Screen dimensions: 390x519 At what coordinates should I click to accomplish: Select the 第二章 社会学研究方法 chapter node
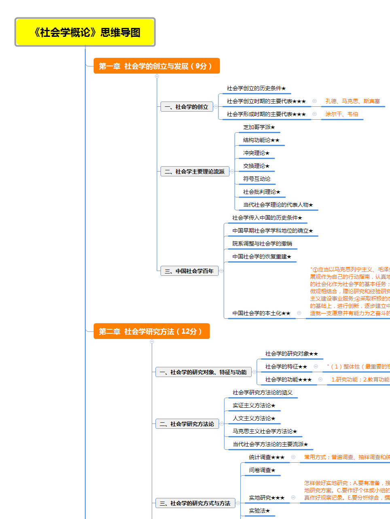[x=151, y=331]
